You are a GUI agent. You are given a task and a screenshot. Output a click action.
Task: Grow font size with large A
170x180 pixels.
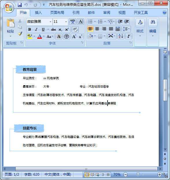coord(74,37)
